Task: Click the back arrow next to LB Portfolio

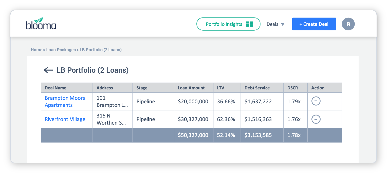Action: pos(48,70)
